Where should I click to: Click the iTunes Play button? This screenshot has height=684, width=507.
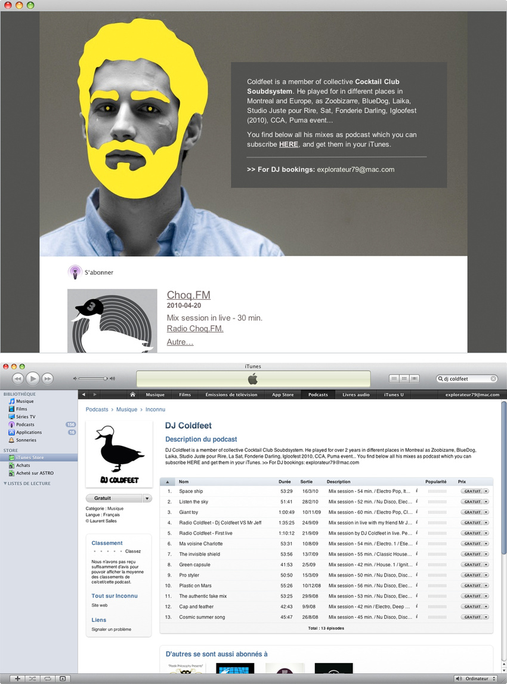pyautogui.click(x=33, y=378)
